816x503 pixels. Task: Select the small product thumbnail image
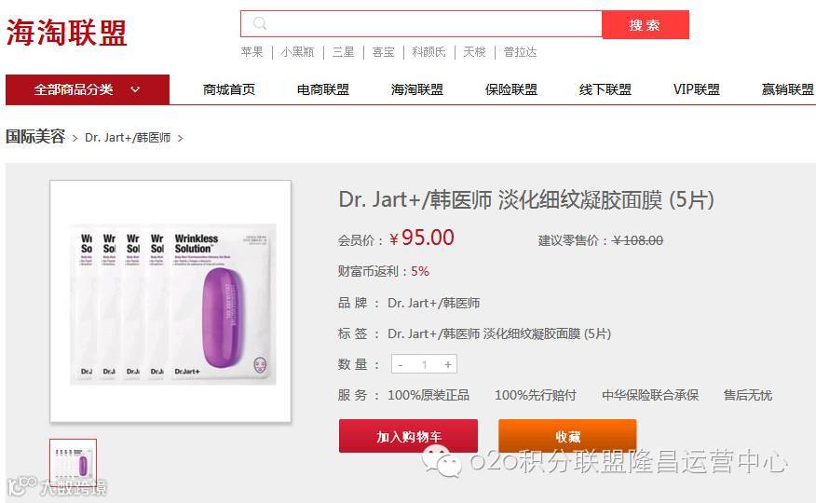(x=73, y=463)
